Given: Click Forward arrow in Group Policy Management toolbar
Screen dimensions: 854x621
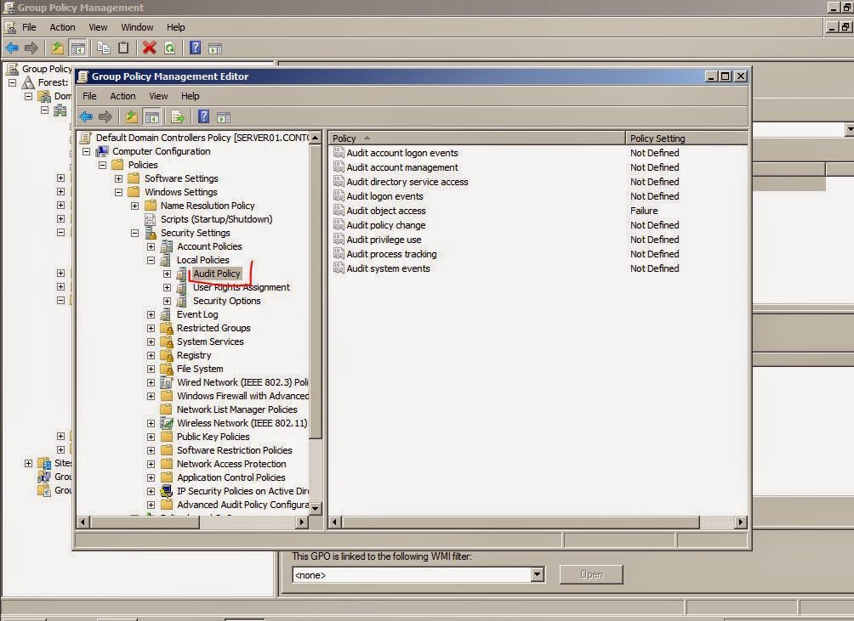Looking at the screenshot, I should click(x=31, y=48).
